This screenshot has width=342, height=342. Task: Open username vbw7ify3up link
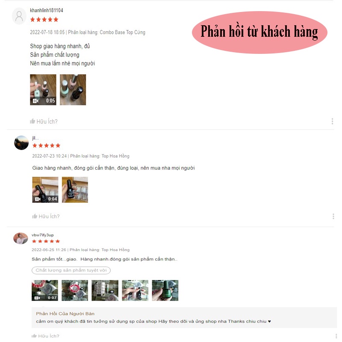click(x=42, y=235)
